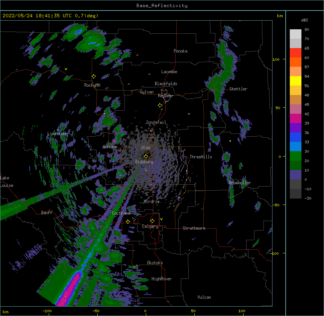Screen dimensions: 324x316
Task: Click yellow V marker northeast of Calgary
Action: pyautogui.click(x=161, y=219)
